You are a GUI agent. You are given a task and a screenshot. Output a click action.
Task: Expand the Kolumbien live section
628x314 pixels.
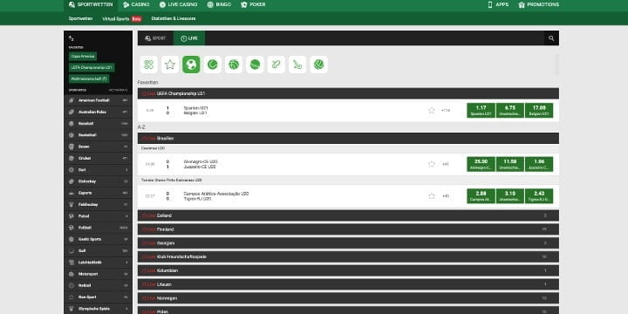[348, 270]
